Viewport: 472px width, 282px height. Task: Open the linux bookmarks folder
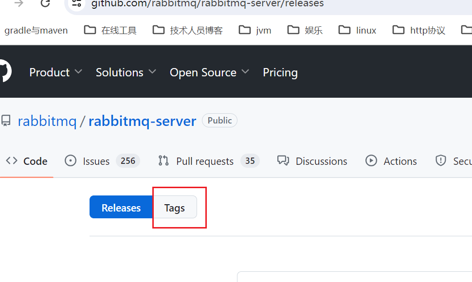tap(357, 30)
